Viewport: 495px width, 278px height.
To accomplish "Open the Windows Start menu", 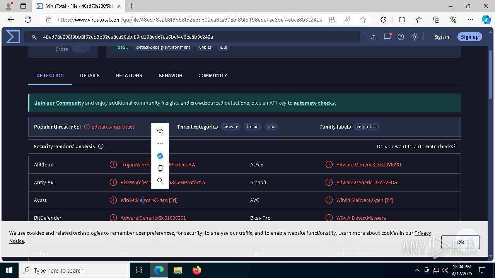I will (9, 270).
